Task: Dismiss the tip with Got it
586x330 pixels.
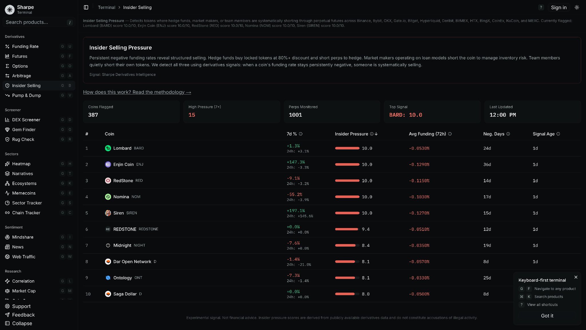Action: pos(547,316)
